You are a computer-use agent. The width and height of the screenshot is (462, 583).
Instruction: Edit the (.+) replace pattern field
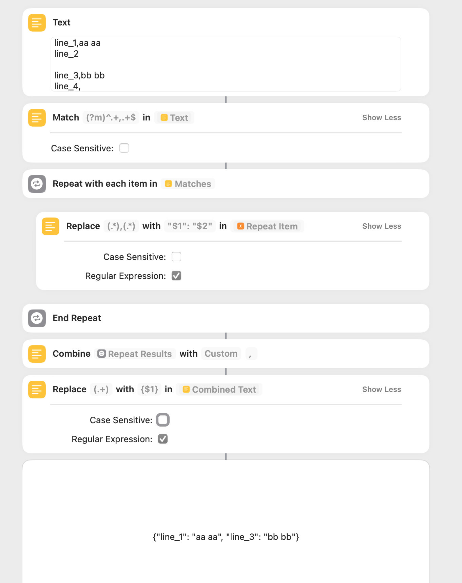(101, 389)
